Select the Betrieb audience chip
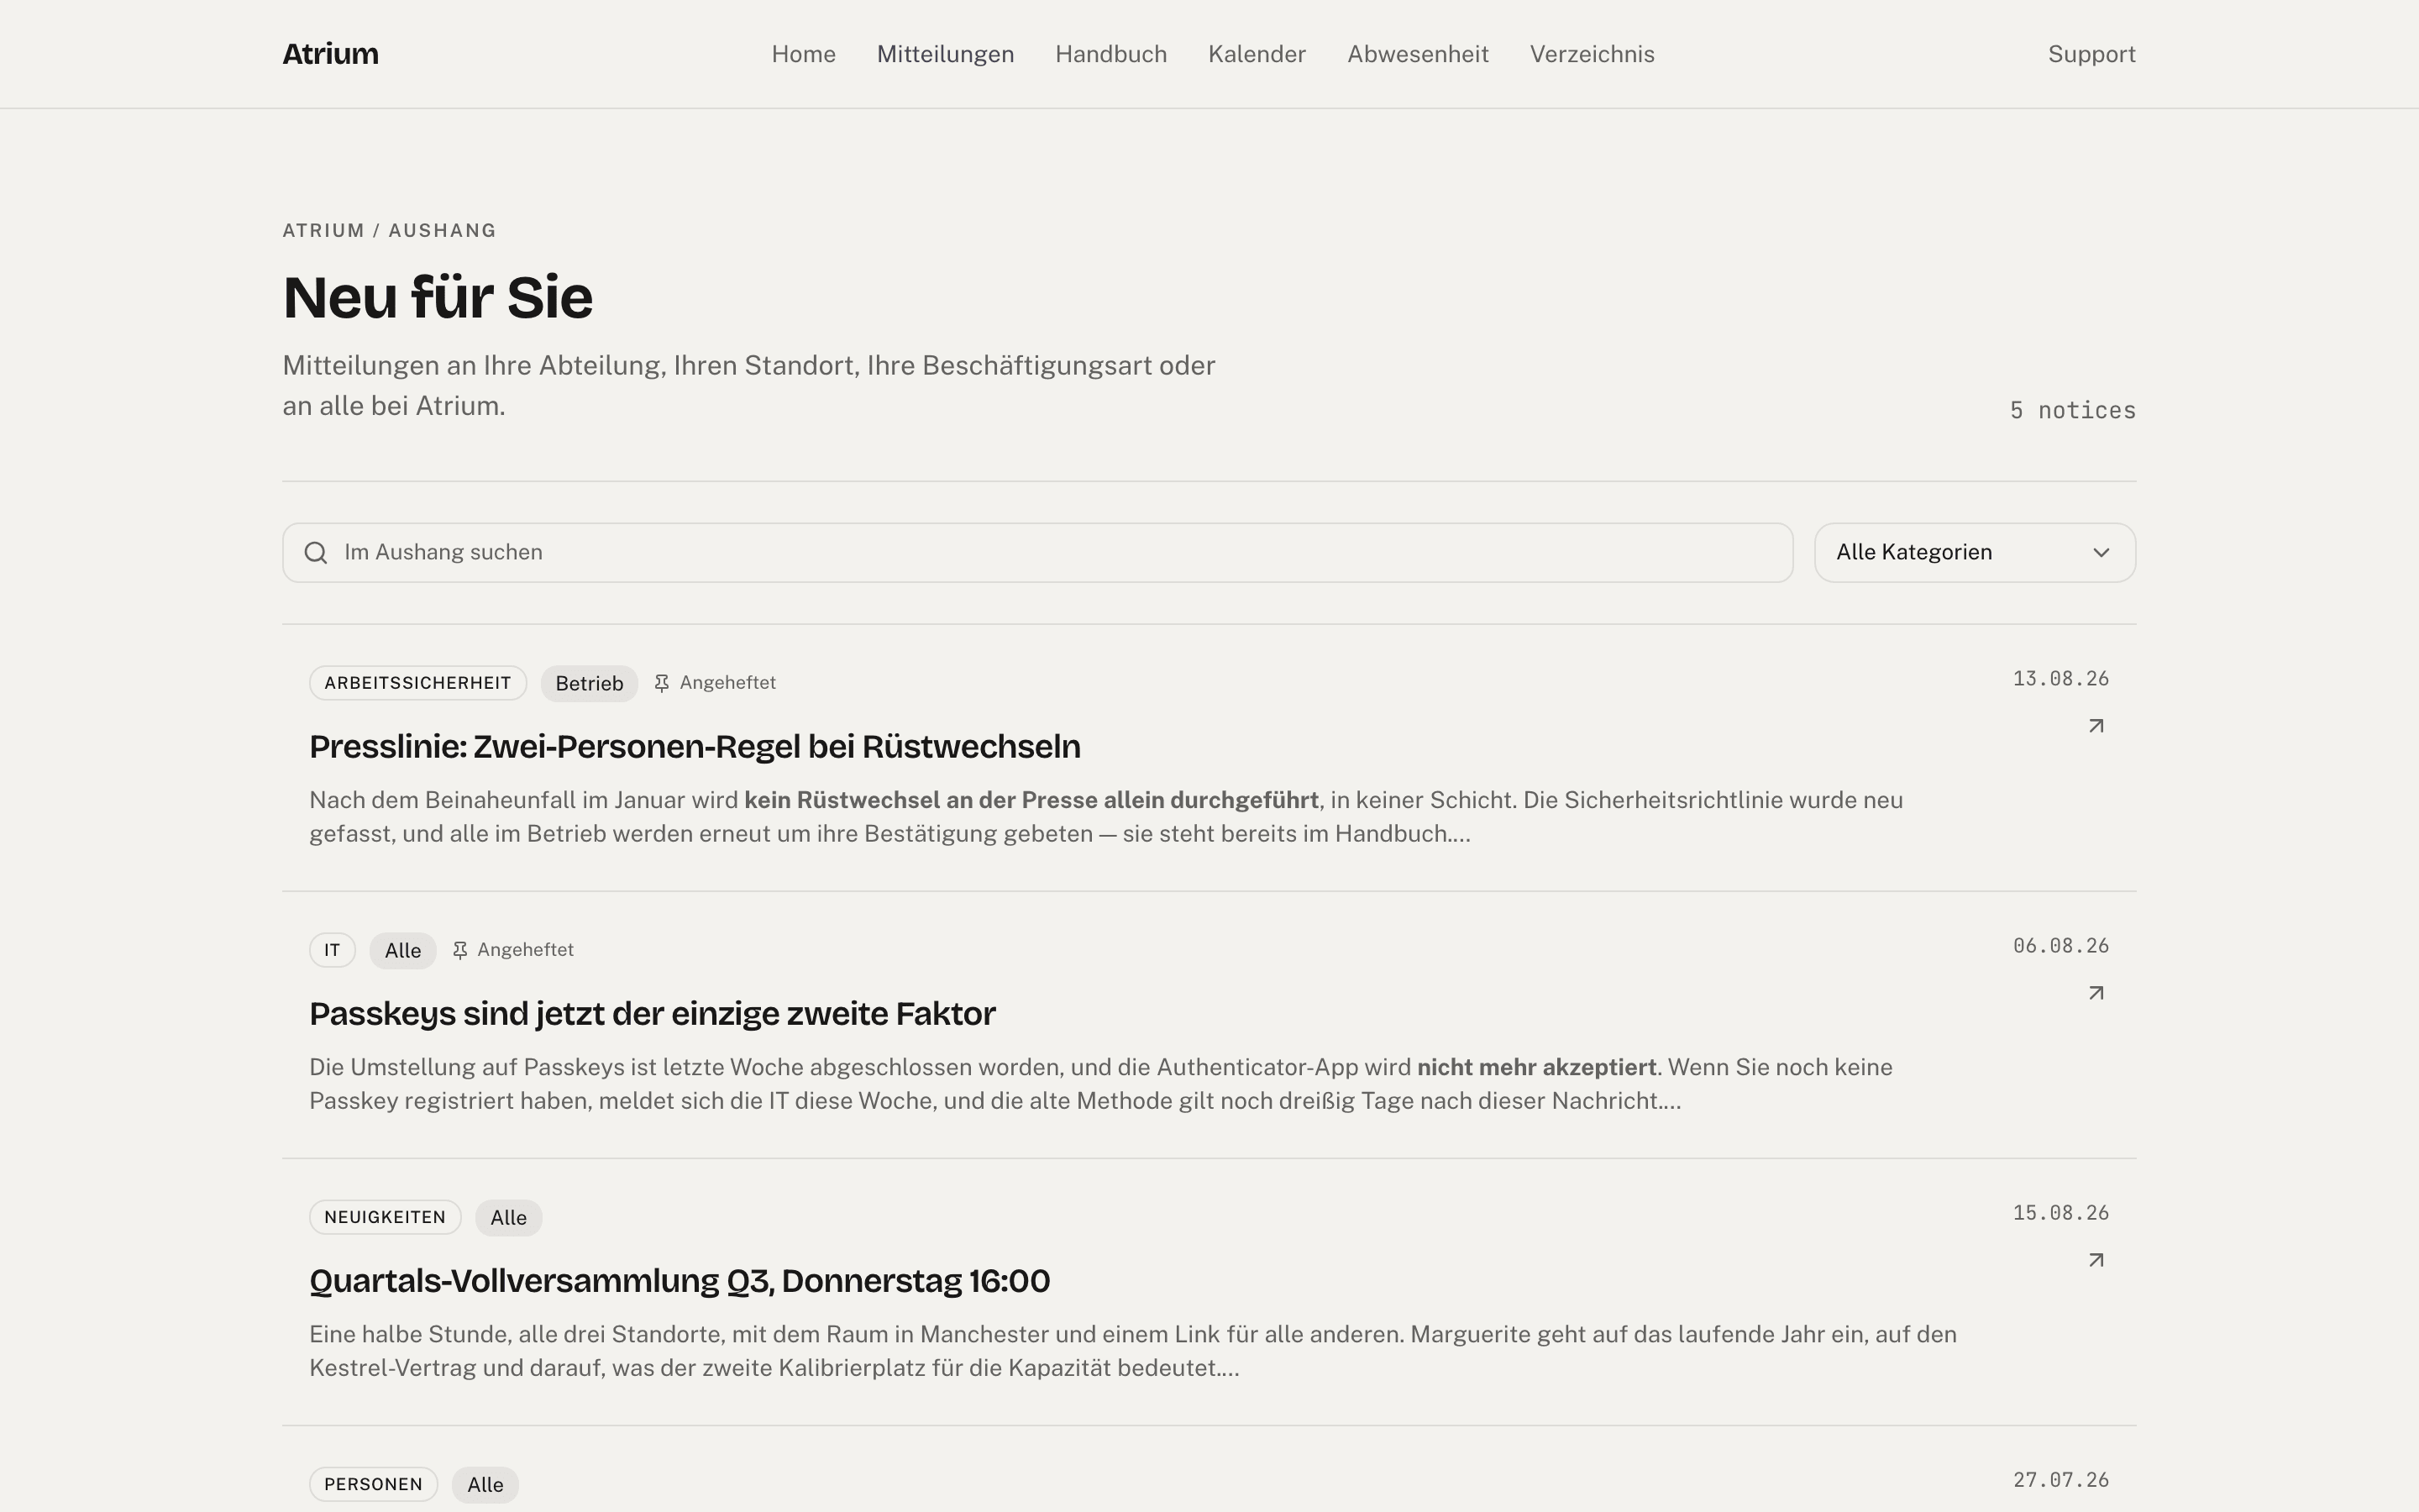 click(x=589, y=683)
